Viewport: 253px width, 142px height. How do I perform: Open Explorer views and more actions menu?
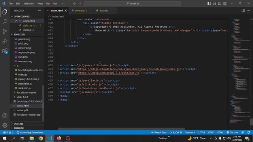[x=40, y=11]
